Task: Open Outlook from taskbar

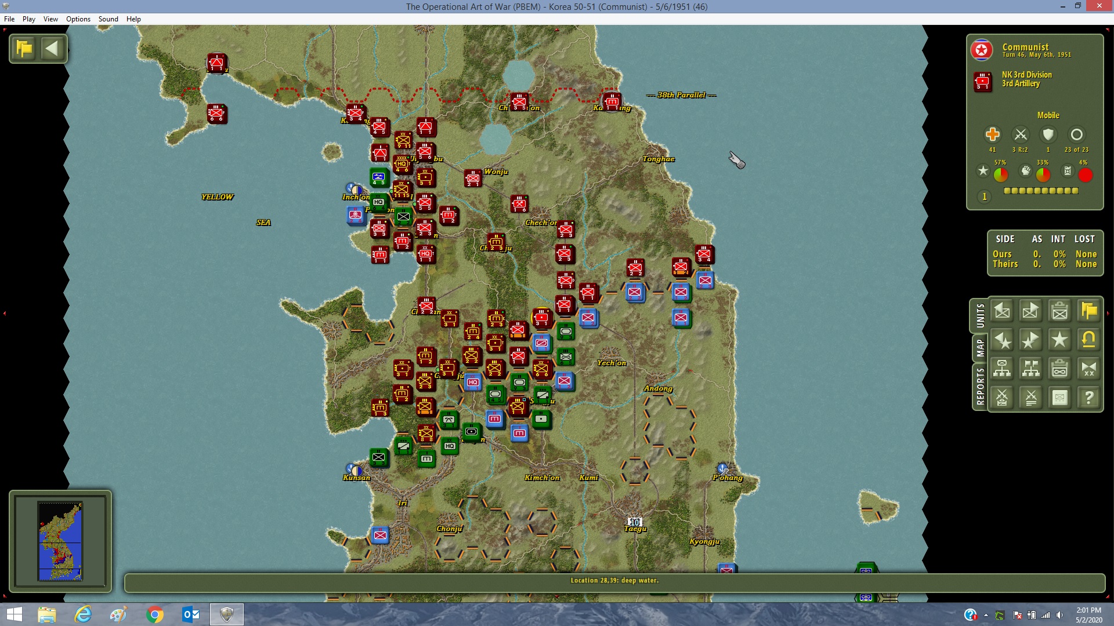Action: point(191,614)
